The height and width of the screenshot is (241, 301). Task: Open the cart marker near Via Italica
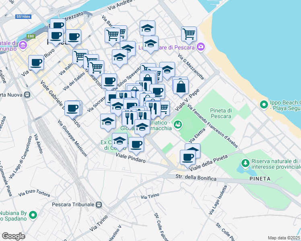pos(80,57)
